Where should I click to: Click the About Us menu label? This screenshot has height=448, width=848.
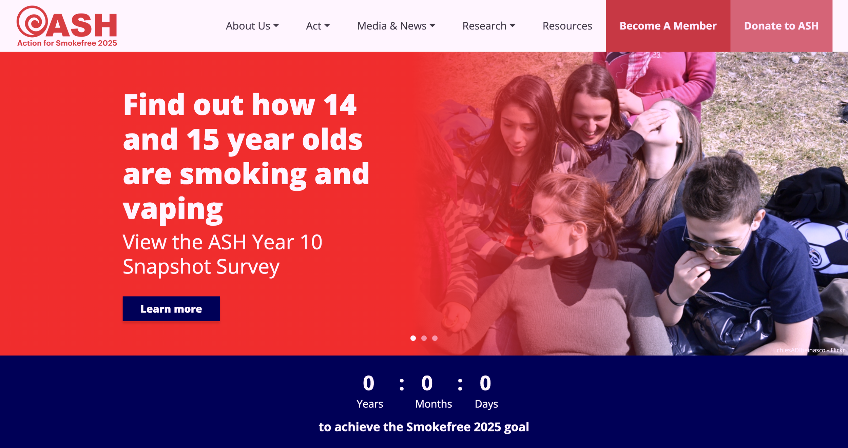[248, 26]
